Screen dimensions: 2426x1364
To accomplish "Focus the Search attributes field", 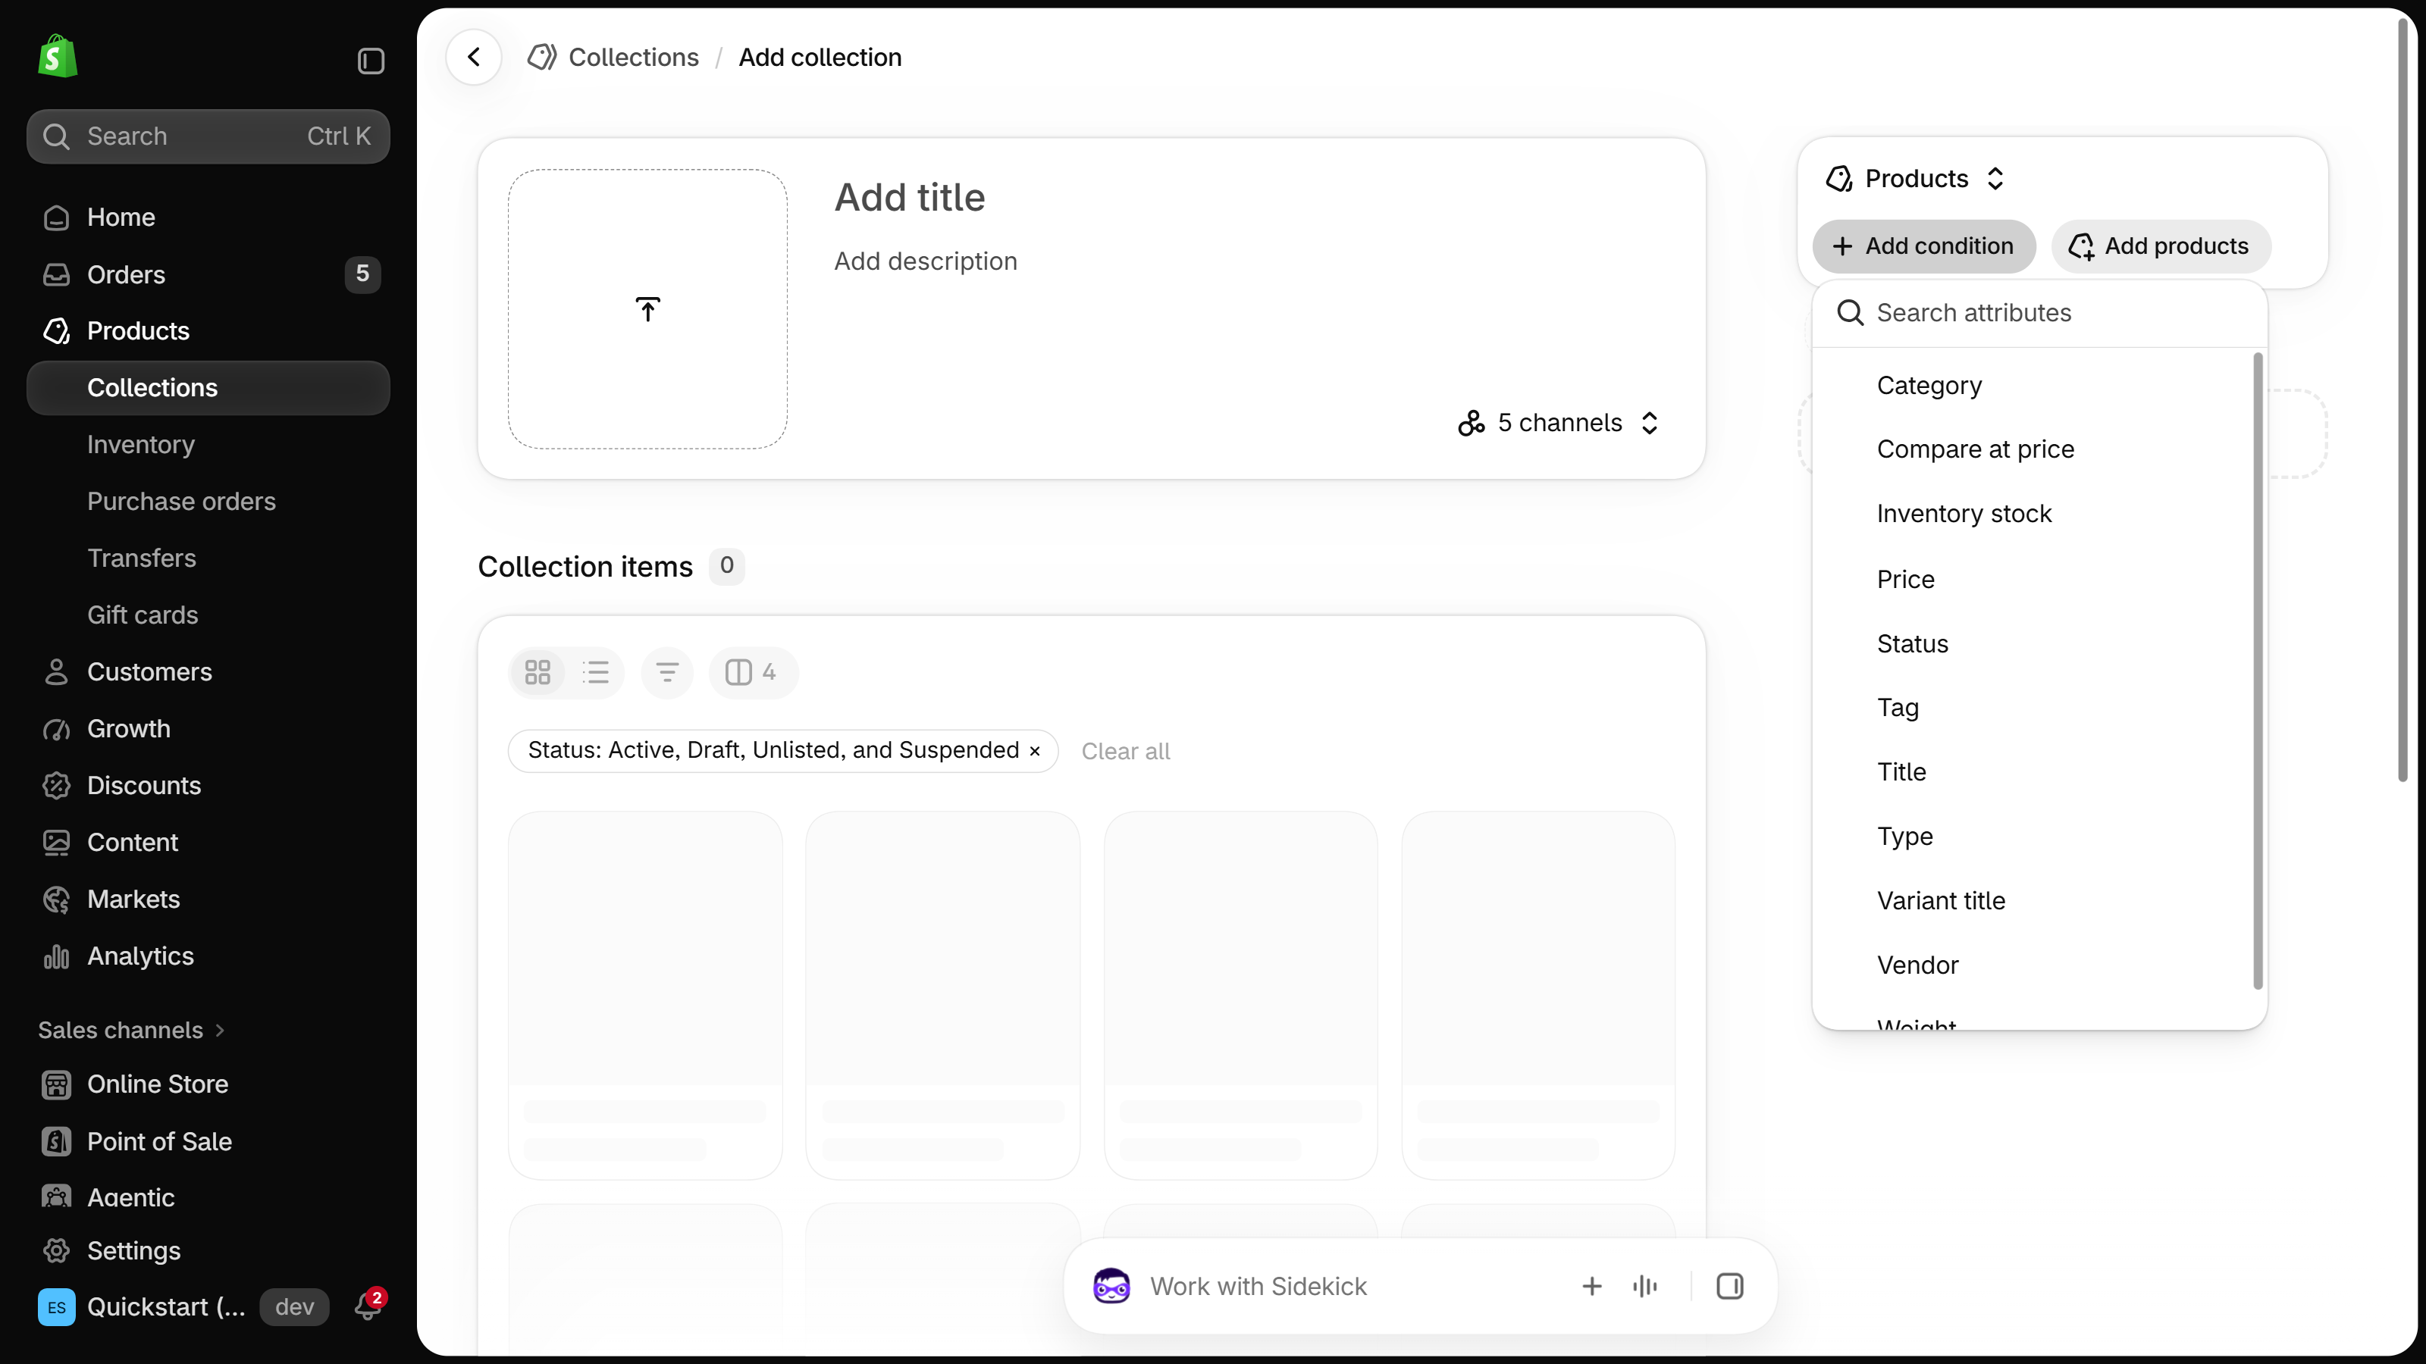I will click(2039, 314).
